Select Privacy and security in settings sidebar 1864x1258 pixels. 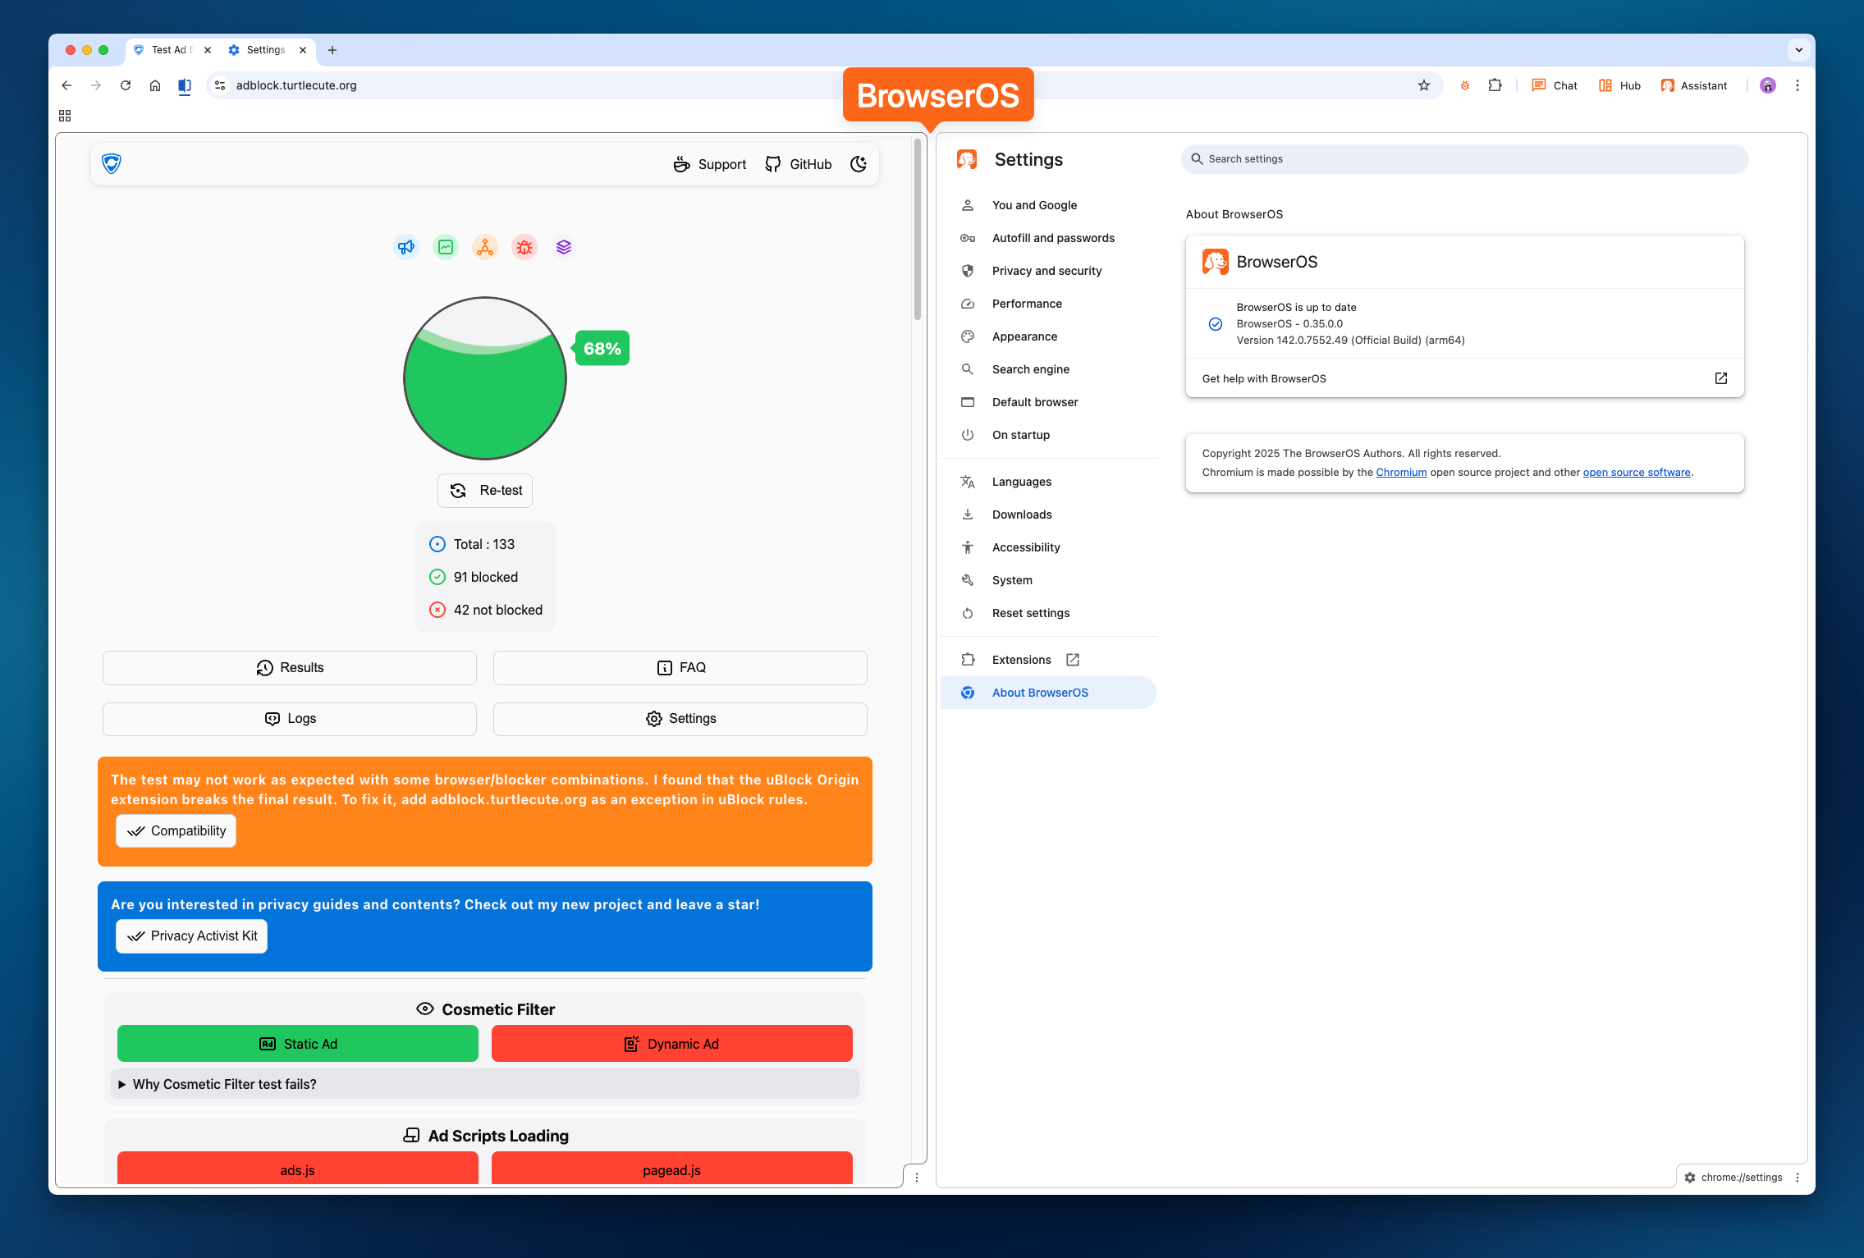pyautogui.click(x=1046, y=271)
